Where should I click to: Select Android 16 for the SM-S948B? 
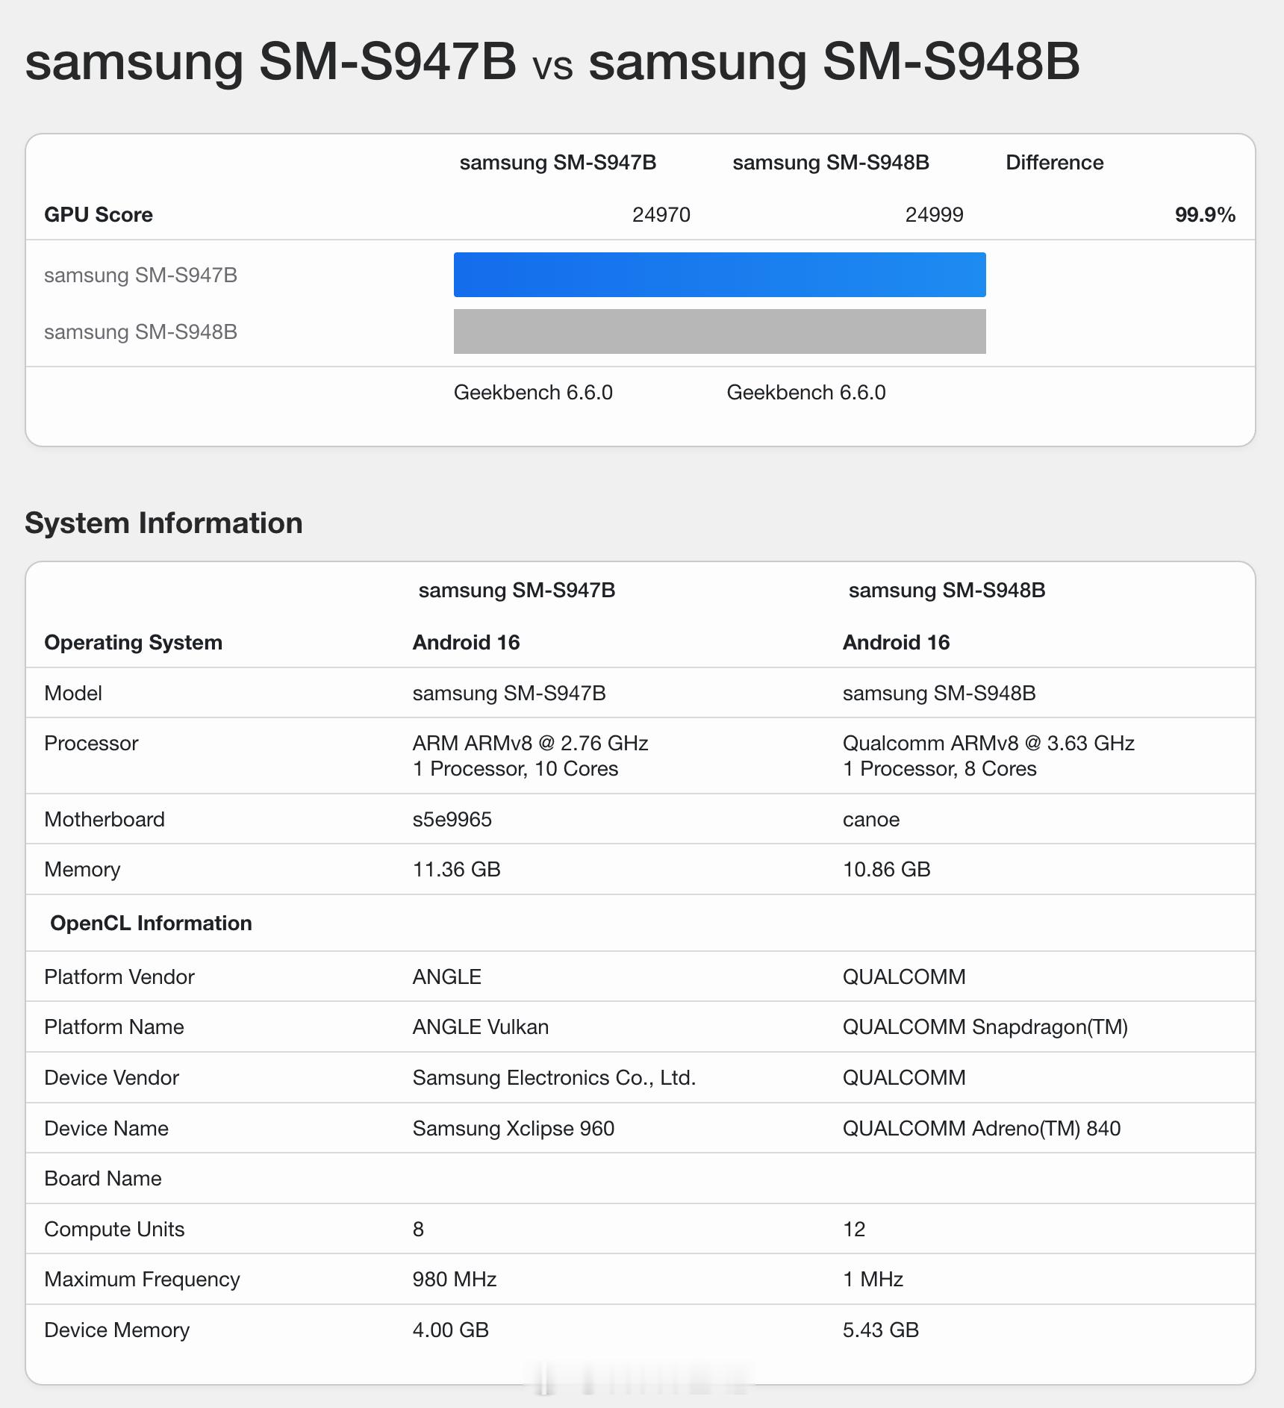896,643
